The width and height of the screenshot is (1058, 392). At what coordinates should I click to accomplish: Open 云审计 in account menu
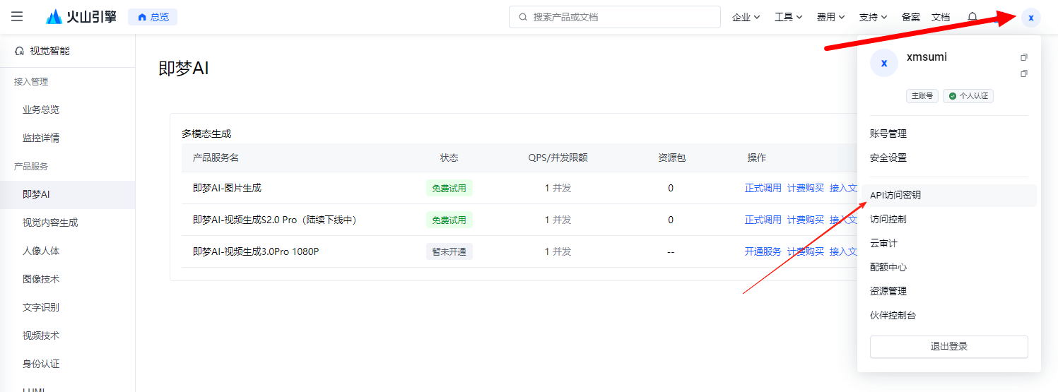[x=883, y=243]
